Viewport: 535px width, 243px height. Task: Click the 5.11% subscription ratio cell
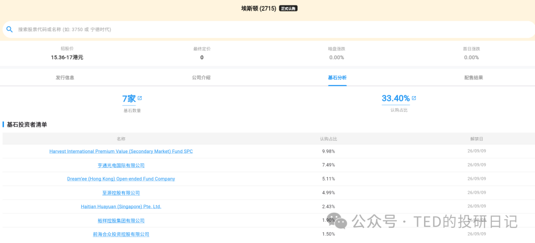(328, 179)
